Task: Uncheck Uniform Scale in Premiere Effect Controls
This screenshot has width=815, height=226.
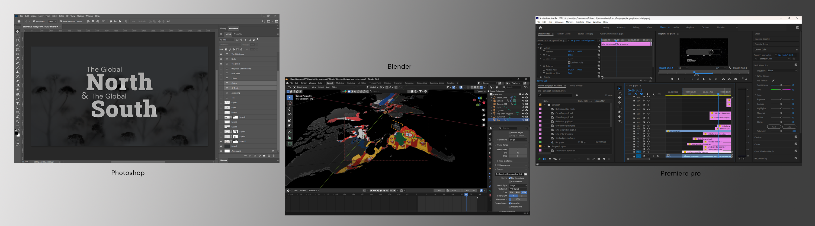Action: (569, 63)
